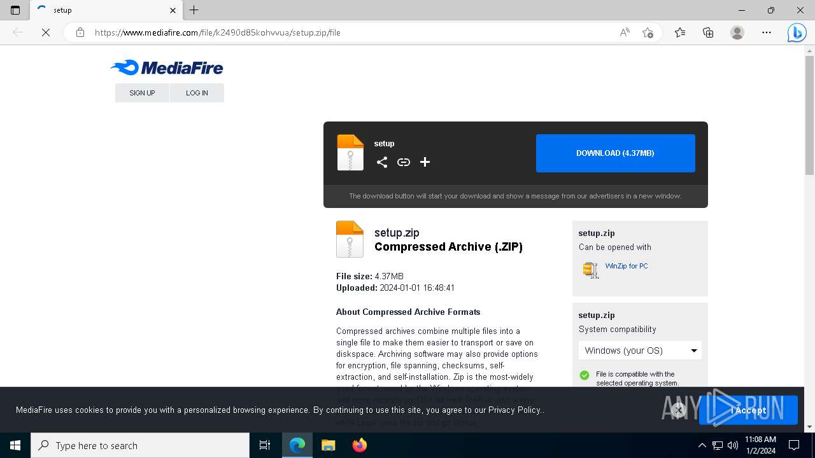
Task: Stop loading the page
Action: (46, 32)
